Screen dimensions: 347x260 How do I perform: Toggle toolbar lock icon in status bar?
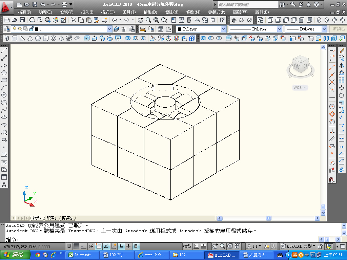pyautogui.click(x=320, y=246)
